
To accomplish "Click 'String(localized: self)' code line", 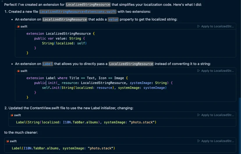I will (x=64, y=43).
